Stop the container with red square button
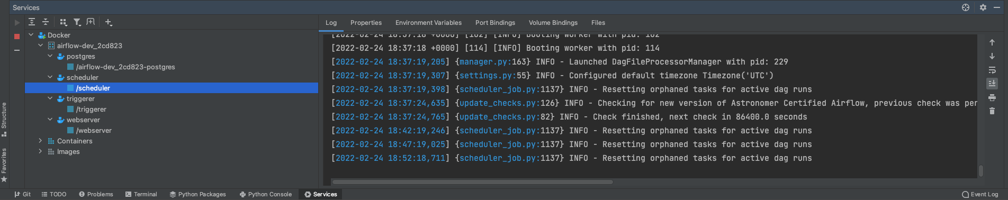Screen dimensions: 1008x200 (17, 37)
